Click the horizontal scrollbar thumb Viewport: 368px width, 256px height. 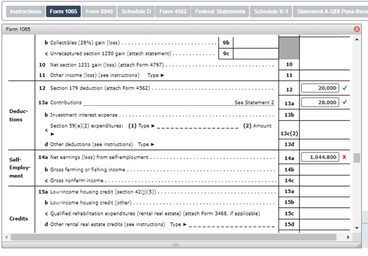173,237
